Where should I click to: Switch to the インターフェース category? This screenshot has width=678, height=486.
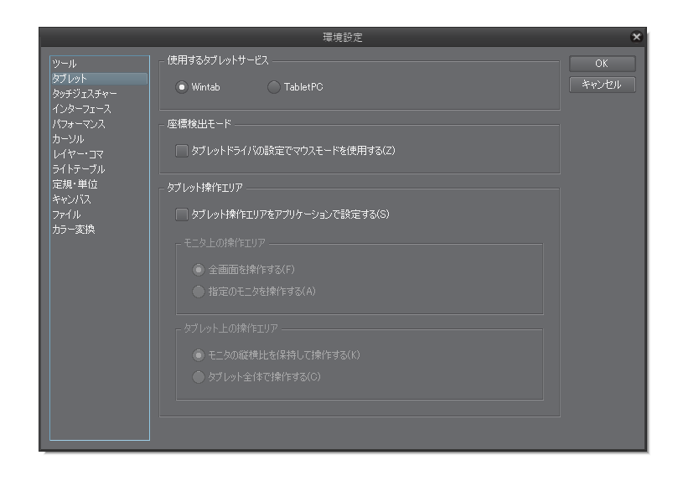pyautogui.click(x=81, y=109)
